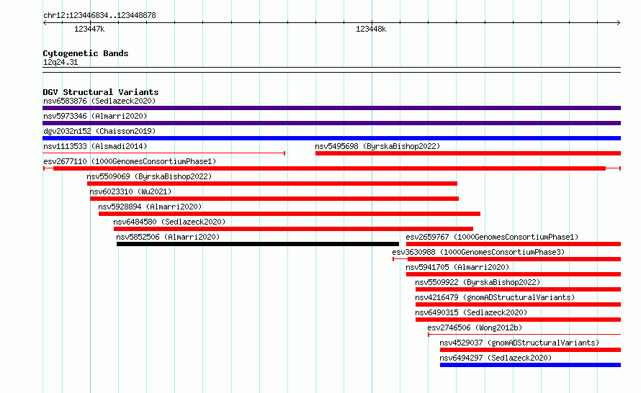
Task: Open nsv5509922 (ByrskaBishop2022) label
Action: click(478, 282)
